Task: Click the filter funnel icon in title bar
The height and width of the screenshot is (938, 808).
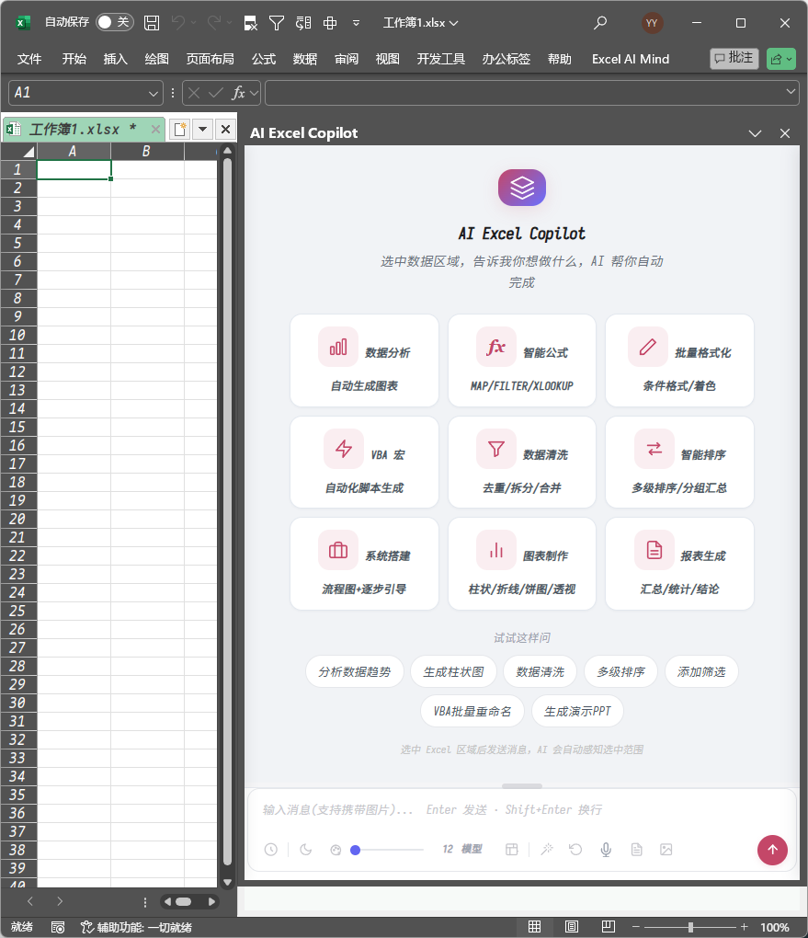Action: tap(277, 23)
